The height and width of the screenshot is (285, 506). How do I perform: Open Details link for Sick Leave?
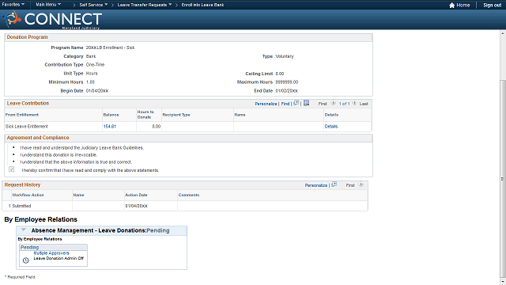pos(331,127)
